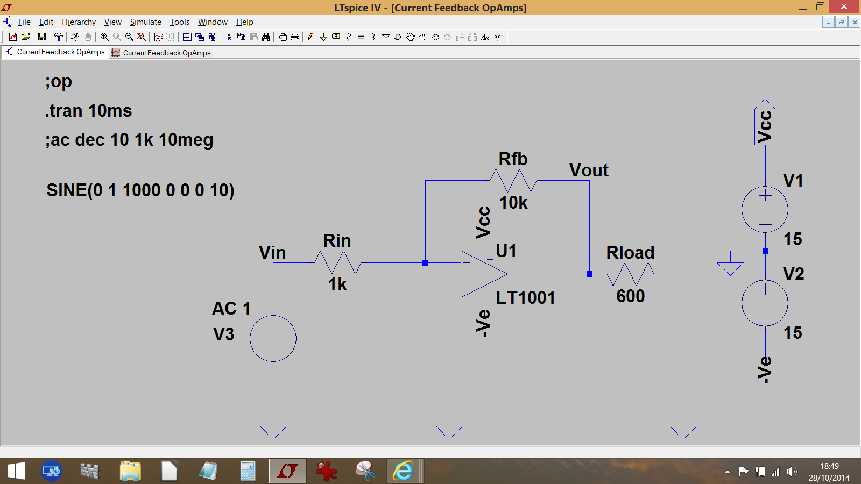The width and height of the screenshot is (861, 484).
Task: Open the Tools menu
Action: tap(180, 22)
